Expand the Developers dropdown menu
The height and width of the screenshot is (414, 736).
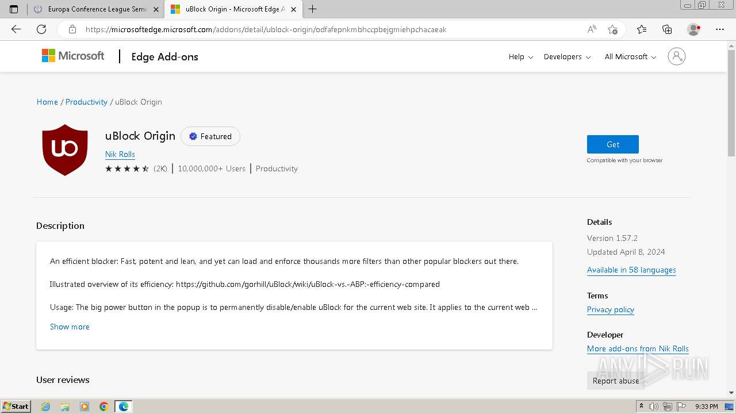[567, 56]
